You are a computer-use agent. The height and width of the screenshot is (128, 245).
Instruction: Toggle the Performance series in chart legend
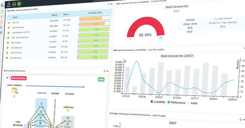pos(176,102)
